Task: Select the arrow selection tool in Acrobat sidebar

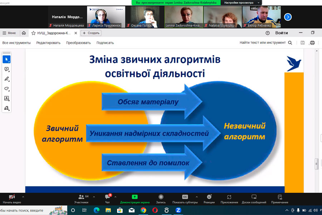Action: pyautogui.click(x=6, y=59)
